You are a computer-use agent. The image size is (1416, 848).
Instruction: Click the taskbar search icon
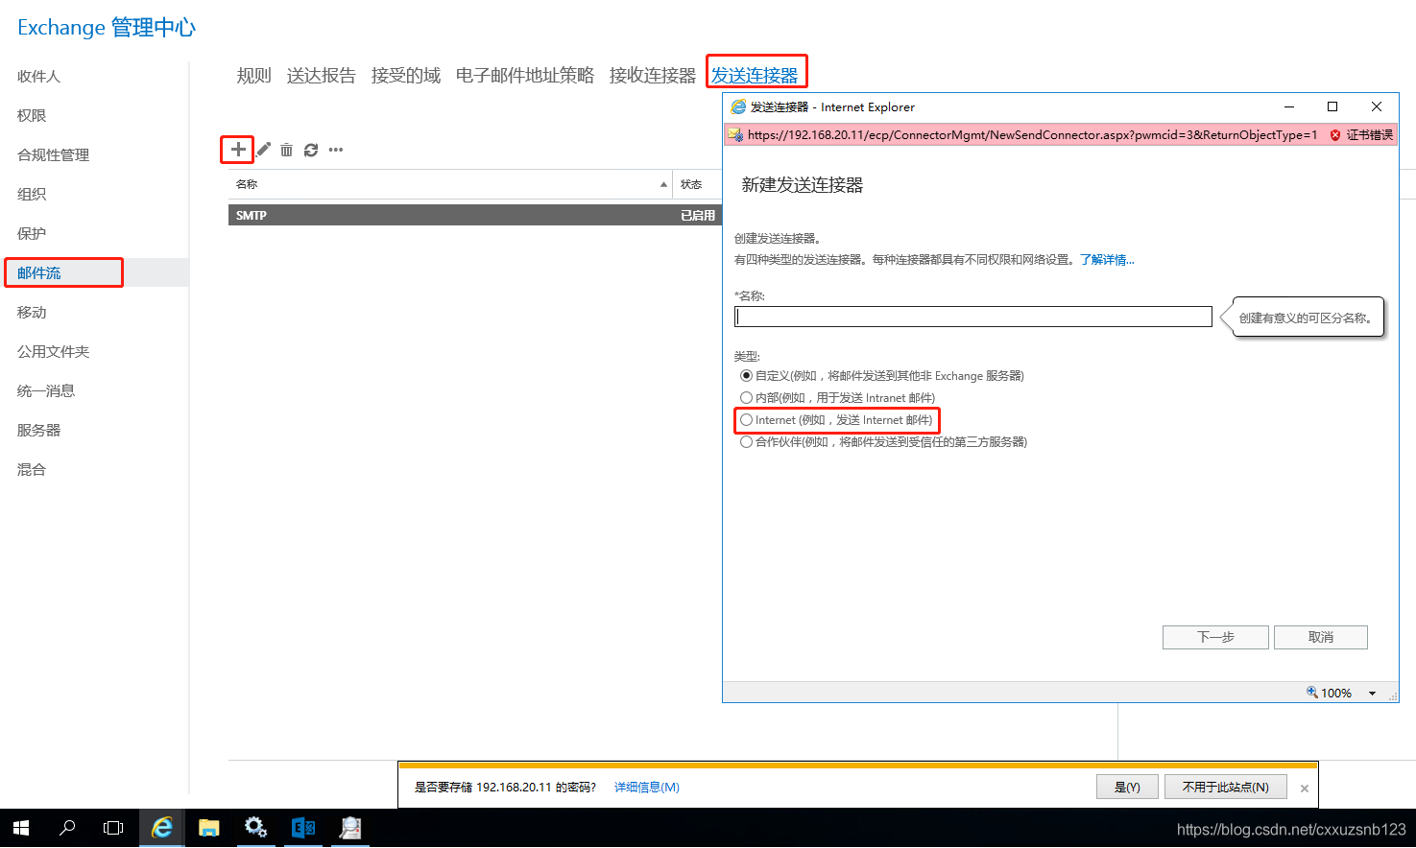[67, 828]
